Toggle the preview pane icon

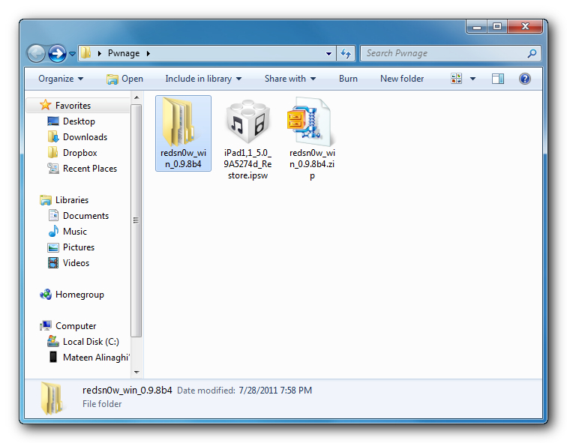click(x=498, y=79)
